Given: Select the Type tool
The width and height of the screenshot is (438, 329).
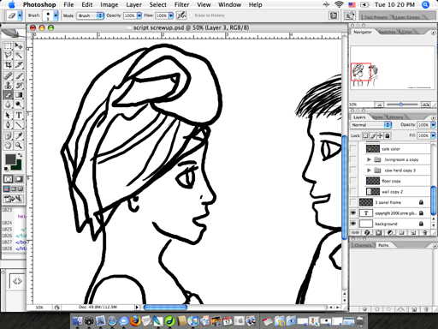Looking at the screenshot, I should coord(19,115).
